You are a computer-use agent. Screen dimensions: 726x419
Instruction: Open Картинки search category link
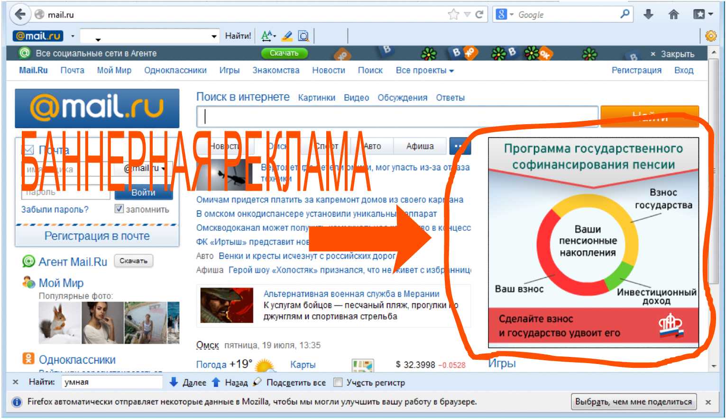pyautogui.click(x=316, y=98)
